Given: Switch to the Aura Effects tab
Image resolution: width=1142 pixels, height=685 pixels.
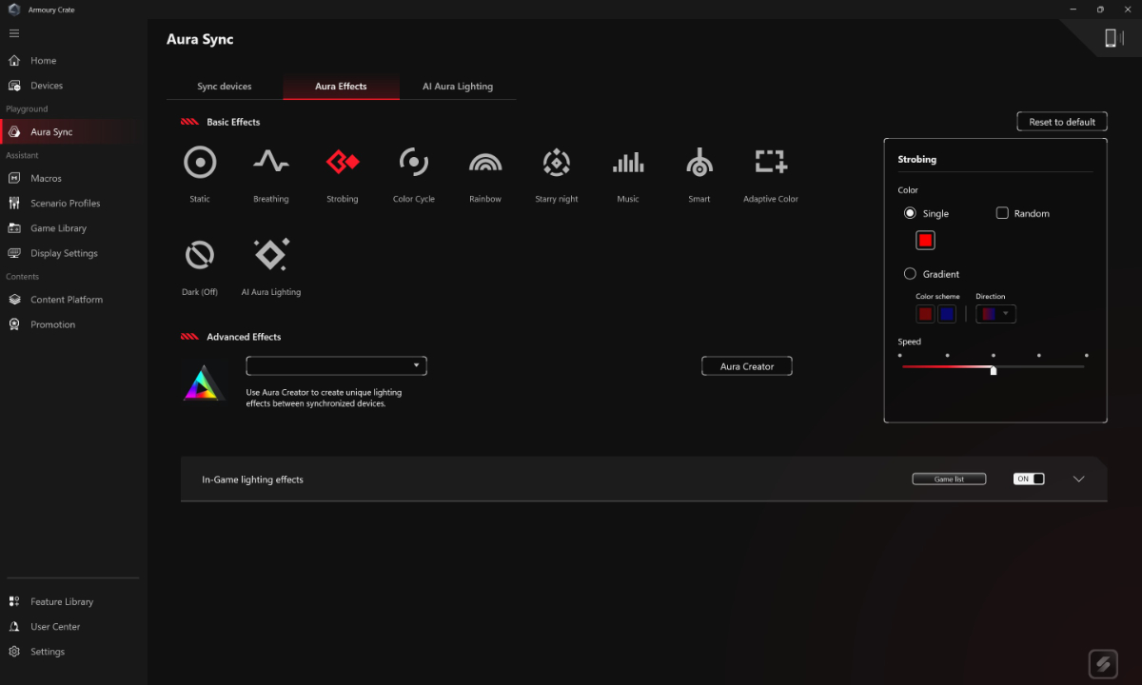Looking at the screenshot, I should point(341,87).
